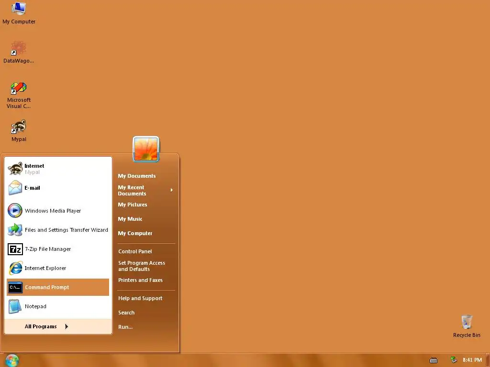Open the Run... dialog
Screen dimensions: 490x367
click(145, 327)
